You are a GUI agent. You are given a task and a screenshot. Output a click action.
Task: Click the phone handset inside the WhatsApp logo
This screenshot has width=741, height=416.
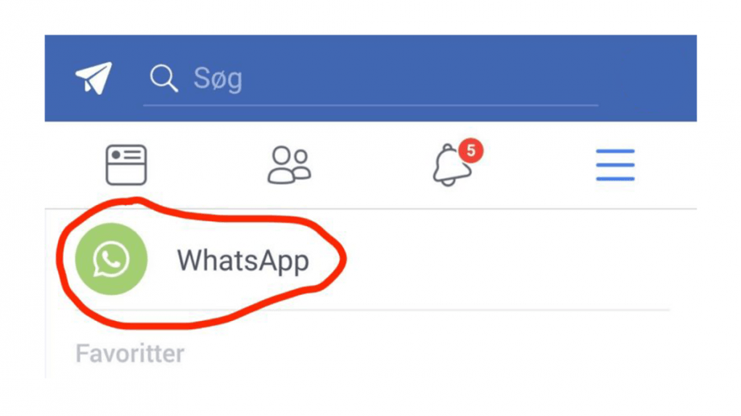(110, 259)
